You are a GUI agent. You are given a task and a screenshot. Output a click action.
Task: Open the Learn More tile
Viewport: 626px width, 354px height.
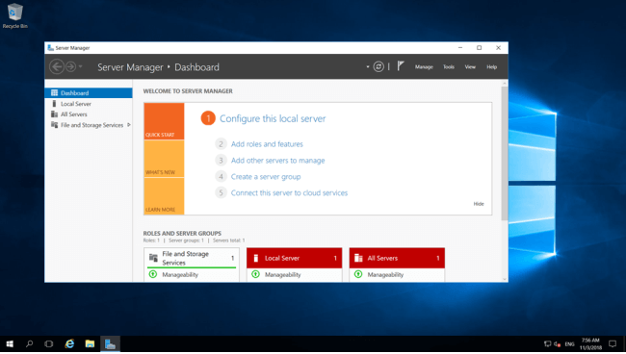click(164, 196)
